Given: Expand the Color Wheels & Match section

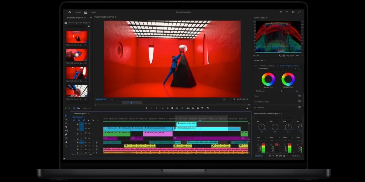Looking at the screenshot, I should point(262,102).
